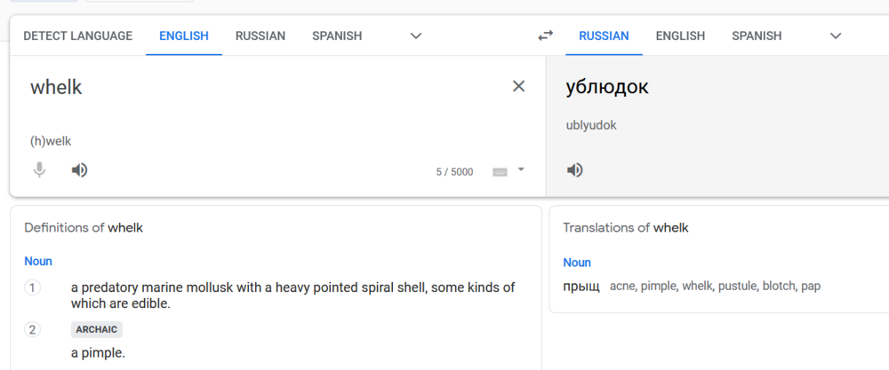Swap source and target languages
This screenshot has height=370, width=889.
545,36
